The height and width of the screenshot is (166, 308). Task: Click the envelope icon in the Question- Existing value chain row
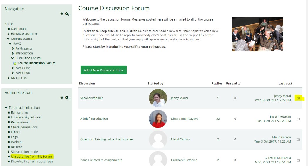click(x=298, y=140)
